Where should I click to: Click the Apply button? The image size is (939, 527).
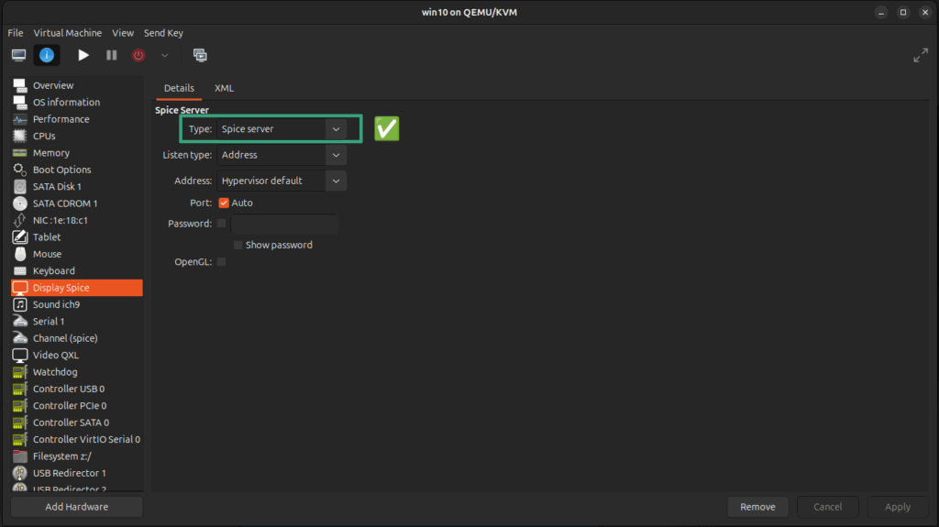coord(898,507)
